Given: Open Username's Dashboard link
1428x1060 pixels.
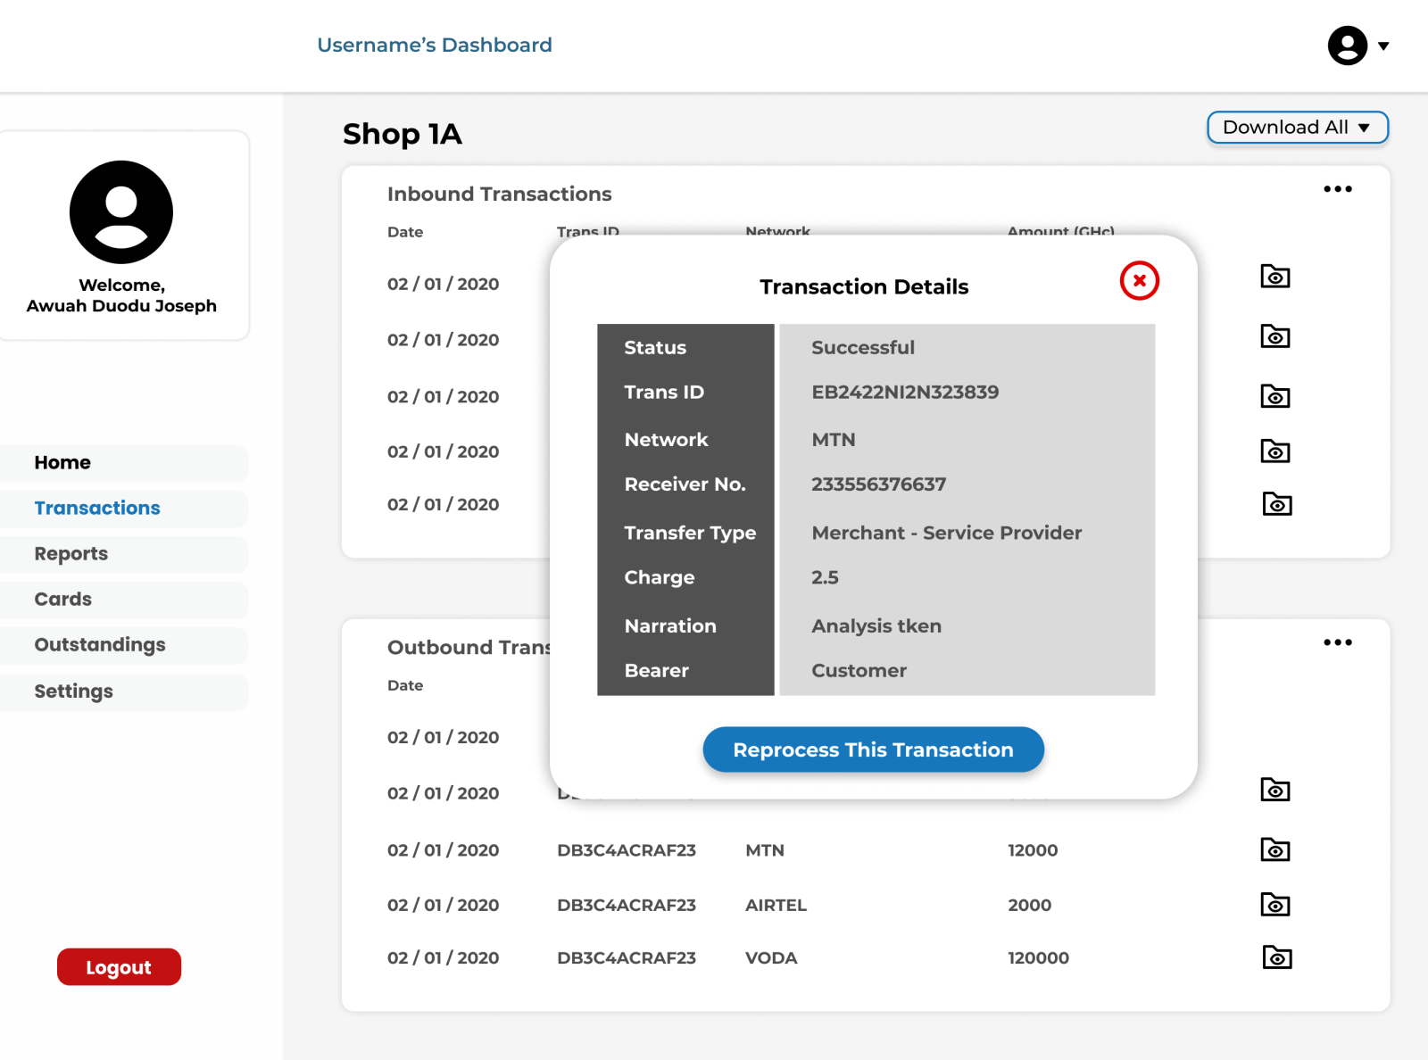Looking at the screenshot, I should 435,45.
